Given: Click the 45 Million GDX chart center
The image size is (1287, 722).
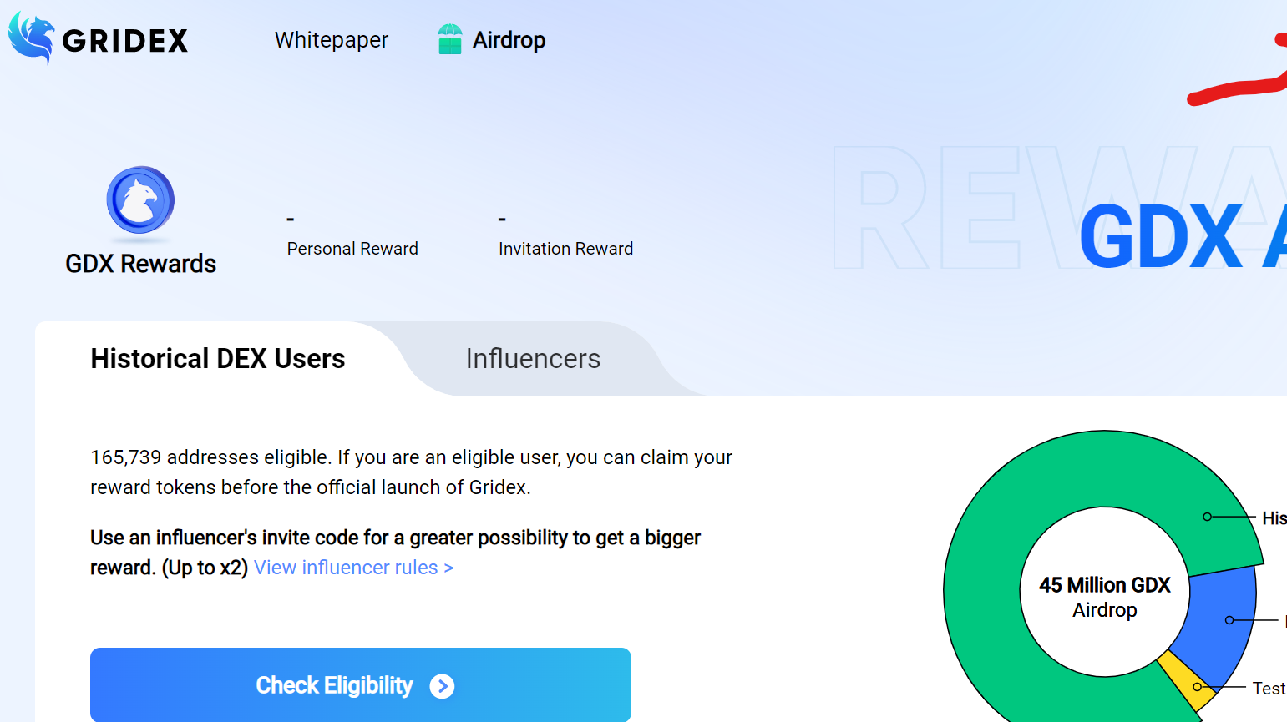Looking at the screenshot, I should [1104, 596].
